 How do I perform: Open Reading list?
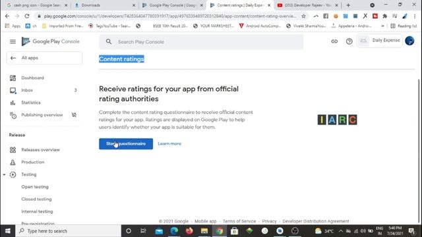click(404, 26)
